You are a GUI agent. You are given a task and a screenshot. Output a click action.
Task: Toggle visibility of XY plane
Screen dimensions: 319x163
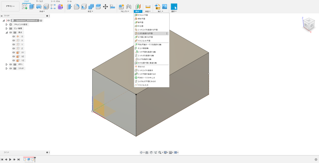[x=14, y=52]
